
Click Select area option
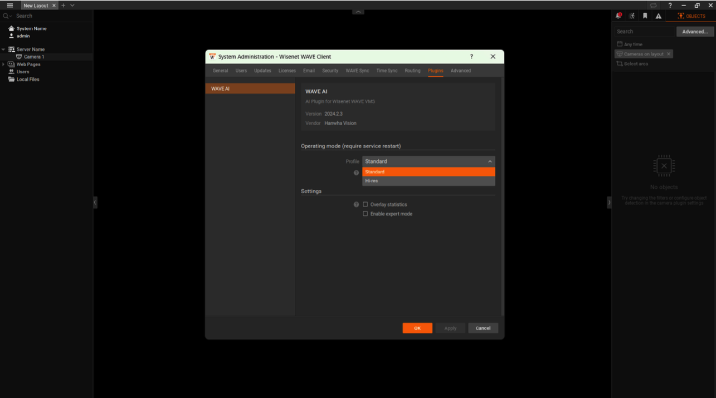pos(632,64)
